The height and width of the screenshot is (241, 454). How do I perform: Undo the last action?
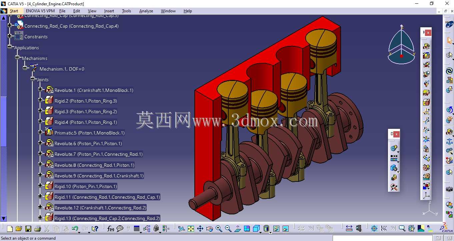click(x=75, y=229)
